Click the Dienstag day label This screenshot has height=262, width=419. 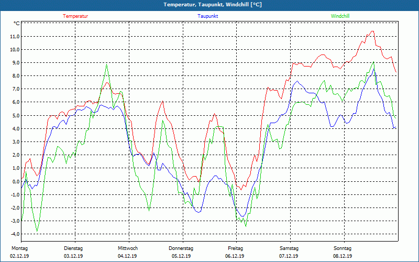(x=73, y=248)
